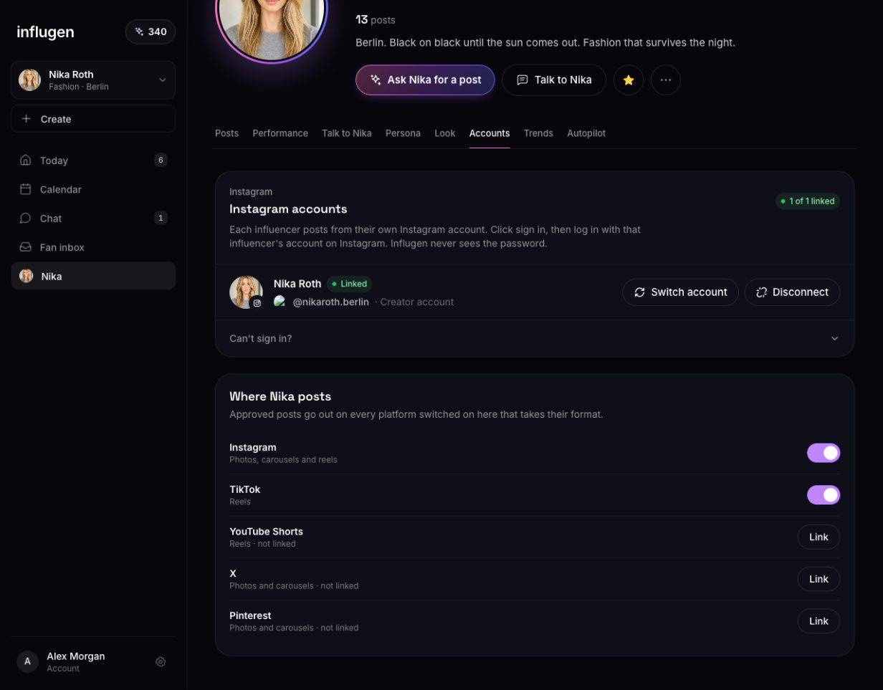The image size is (883, 690).
Task: Open the Autopilot tab
Action: (x=586, y=133)
